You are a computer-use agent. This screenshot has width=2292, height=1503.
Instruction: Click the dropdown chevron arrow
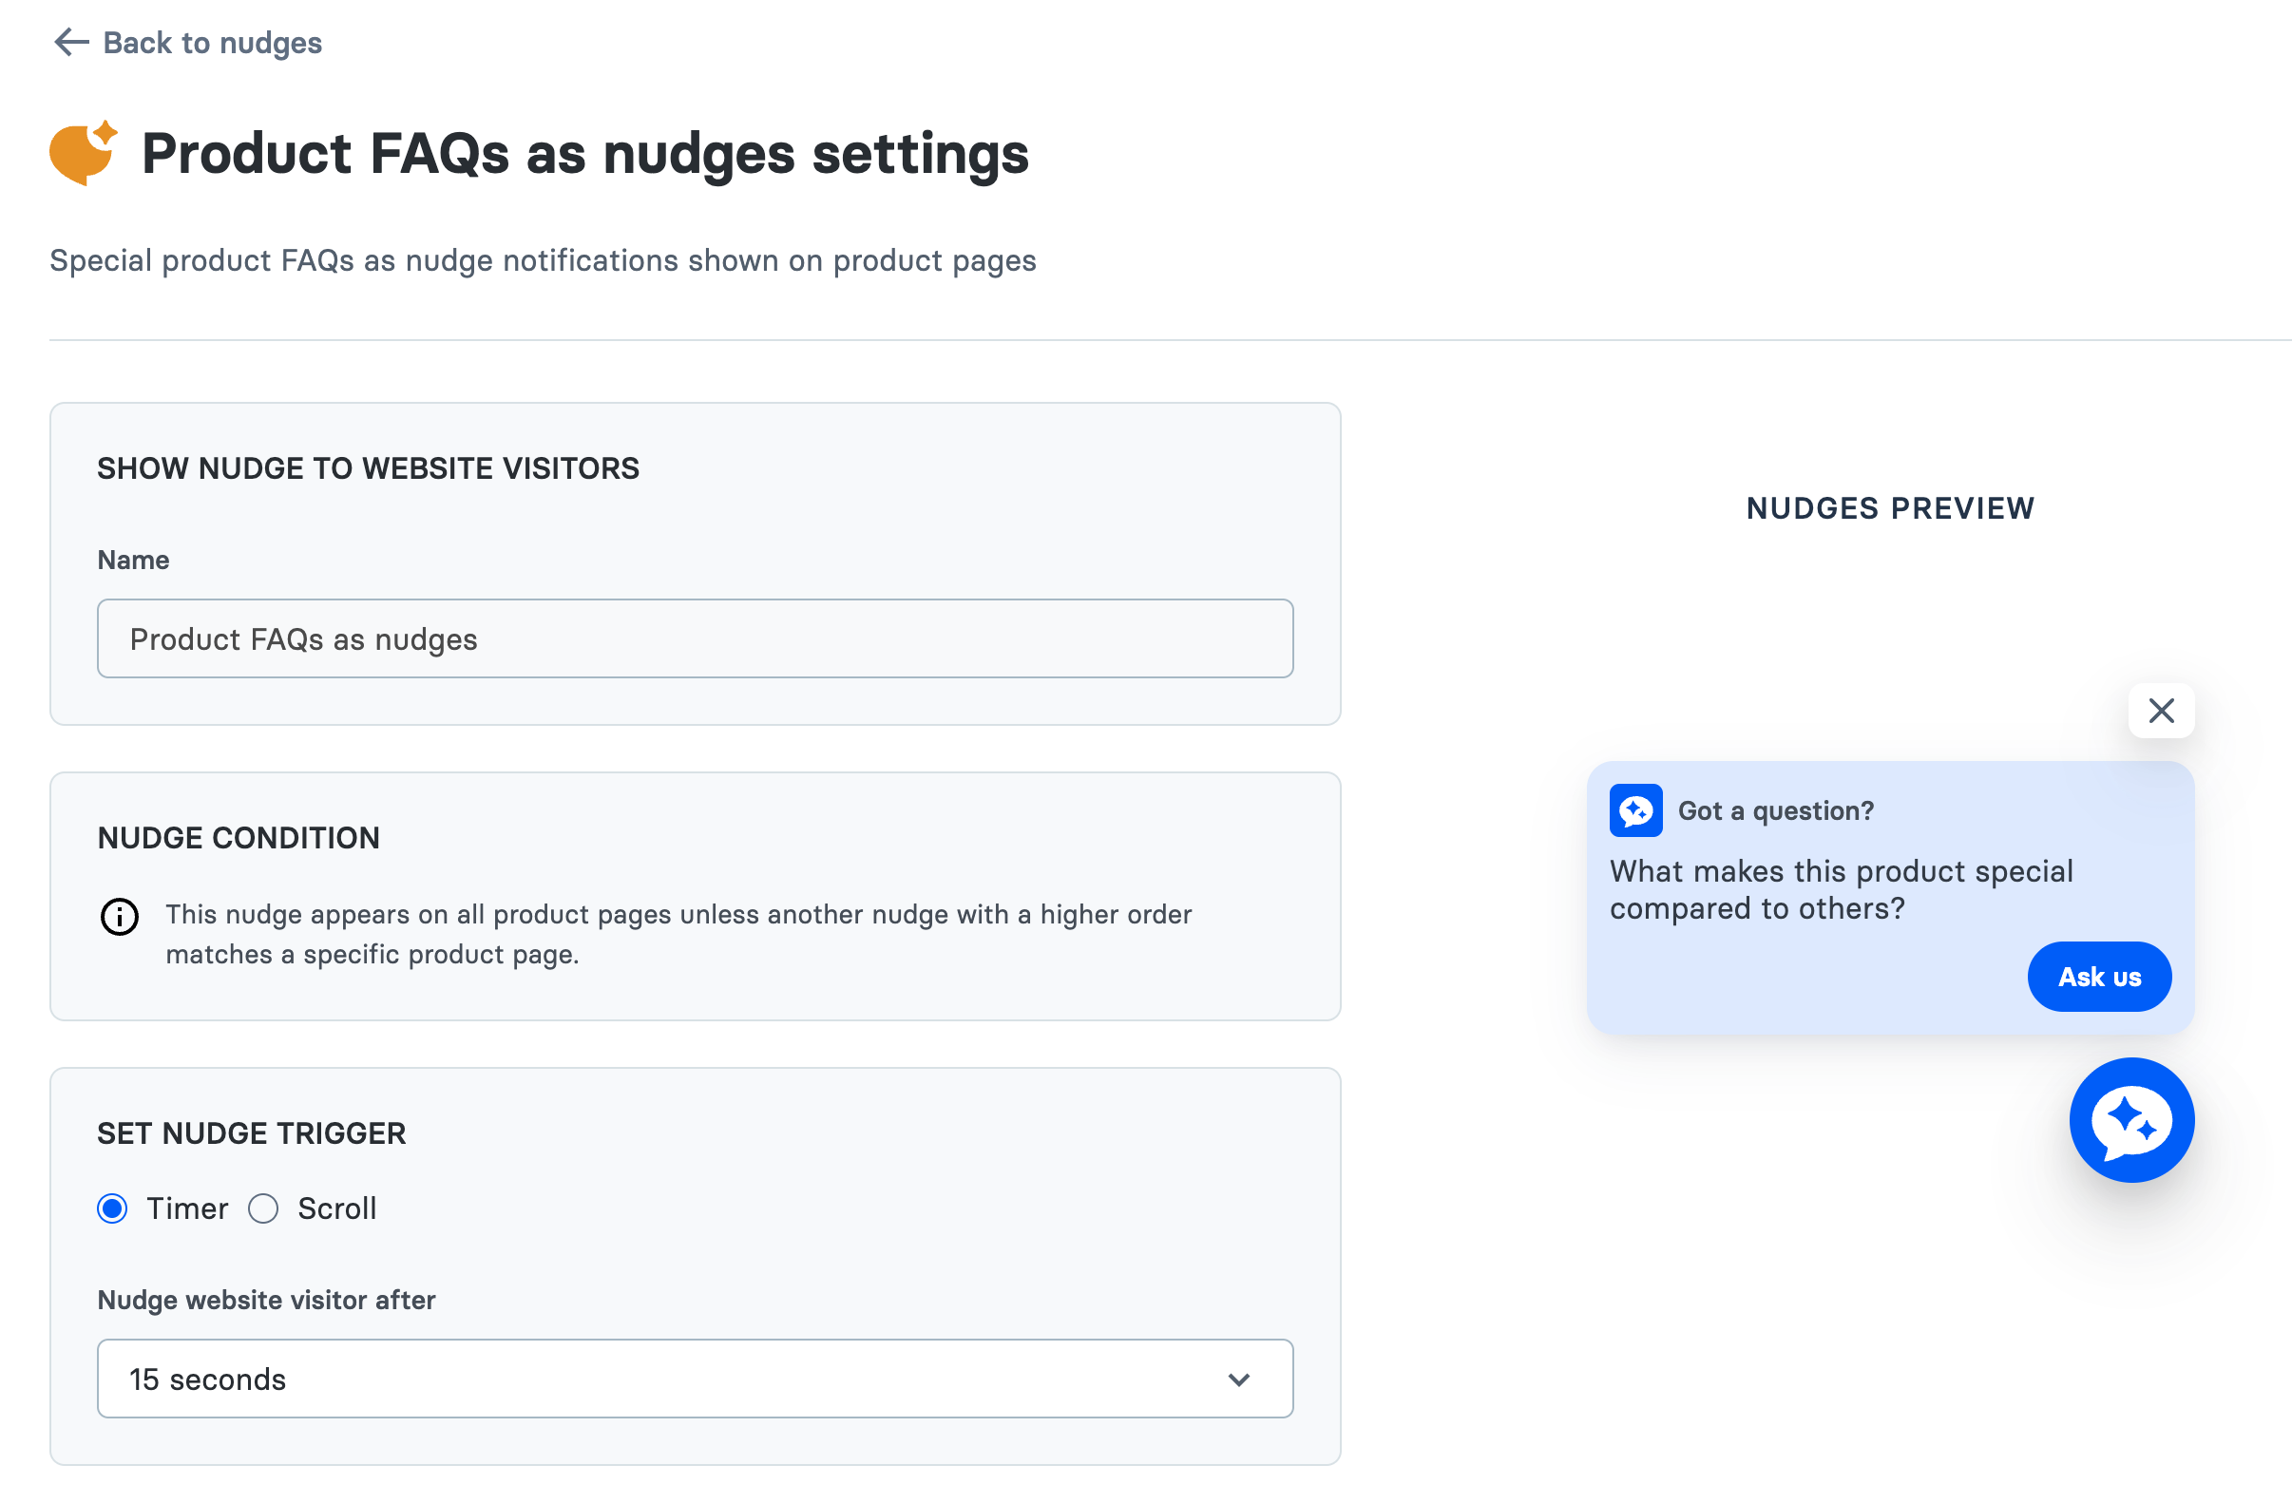tap(1238, 1379)
